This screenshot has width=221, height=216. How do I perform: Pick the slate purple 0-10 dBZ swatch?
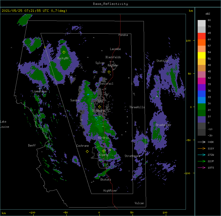[x=202, y=120]
